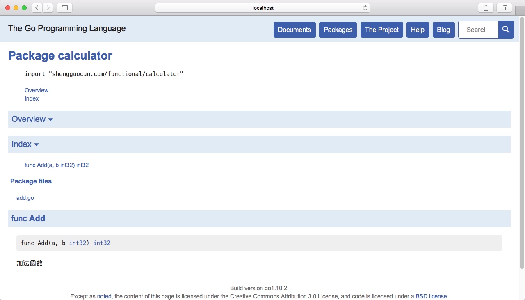Focus the Search input field
525x300 pixels.
pyautogui.click(x=478, y=30)
